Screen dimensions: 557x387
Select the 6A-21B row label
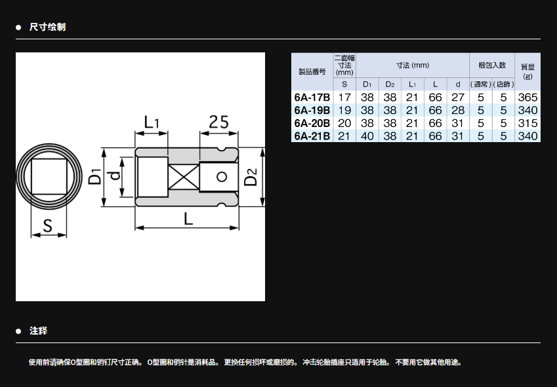point(312,136)
